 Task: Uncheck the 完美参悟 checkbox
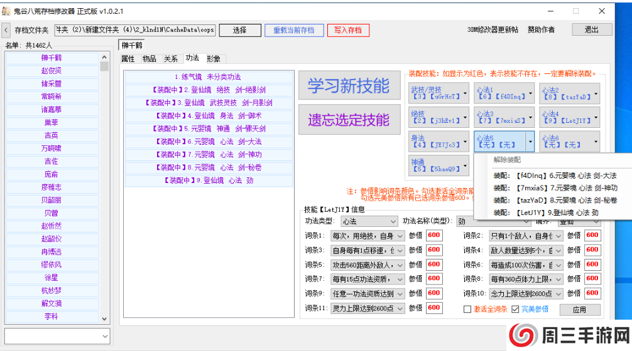tap(515, 309)
